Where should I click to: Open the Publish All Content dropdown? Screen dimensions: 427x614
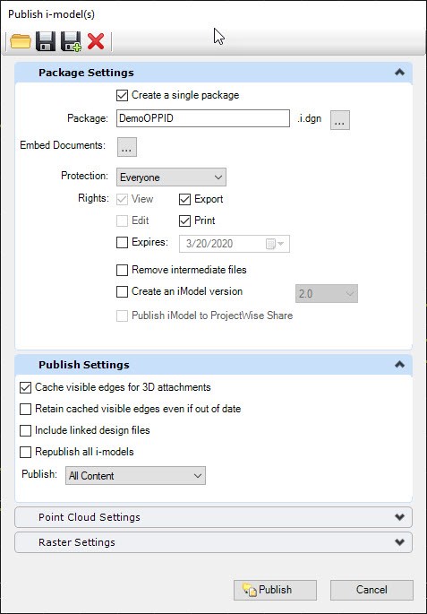pos(135,475)
